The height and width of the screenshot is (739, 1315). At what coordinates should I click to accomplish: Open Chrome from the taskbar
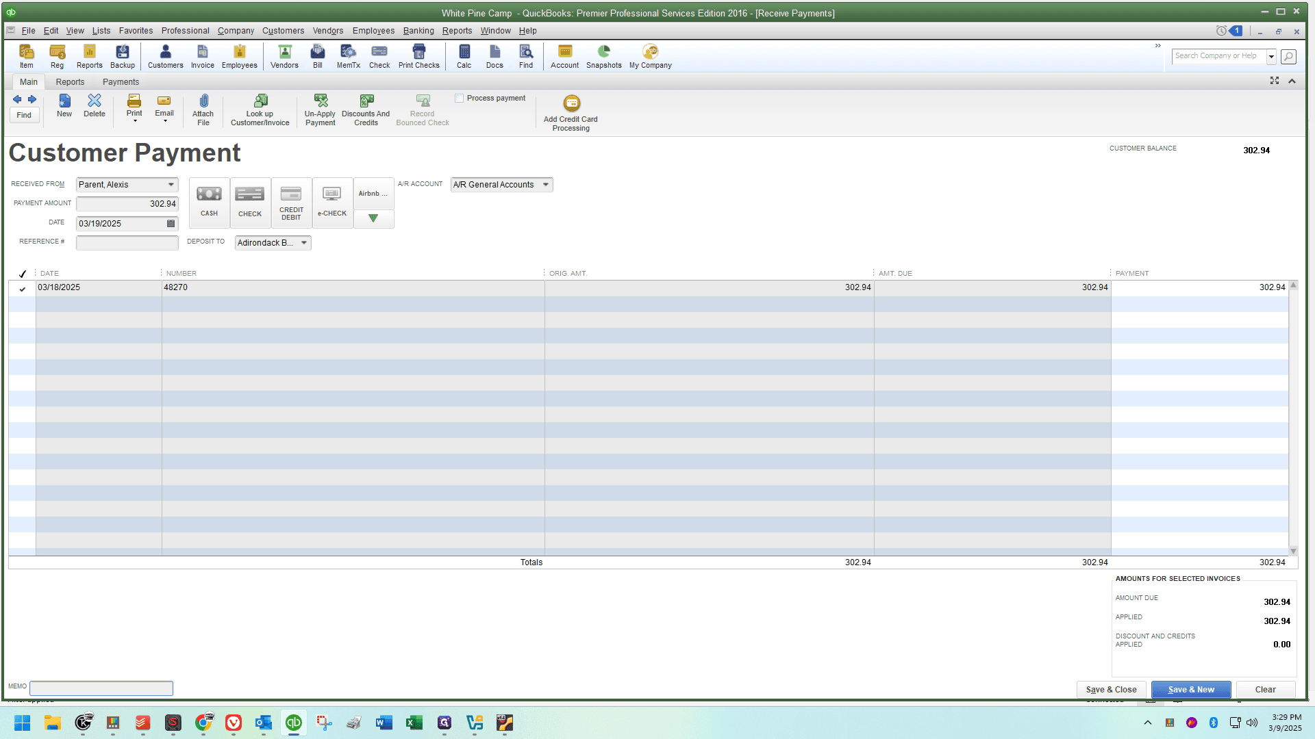click(x=203, y=723)
